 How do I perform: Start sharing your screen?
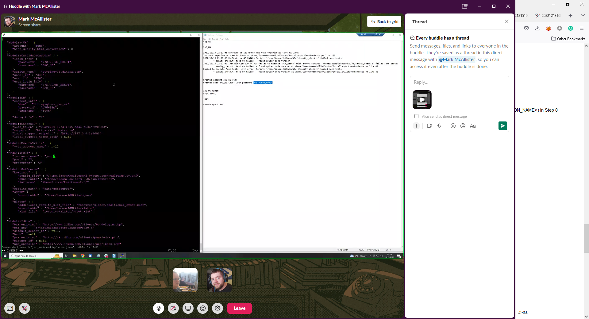click(188, 308)
